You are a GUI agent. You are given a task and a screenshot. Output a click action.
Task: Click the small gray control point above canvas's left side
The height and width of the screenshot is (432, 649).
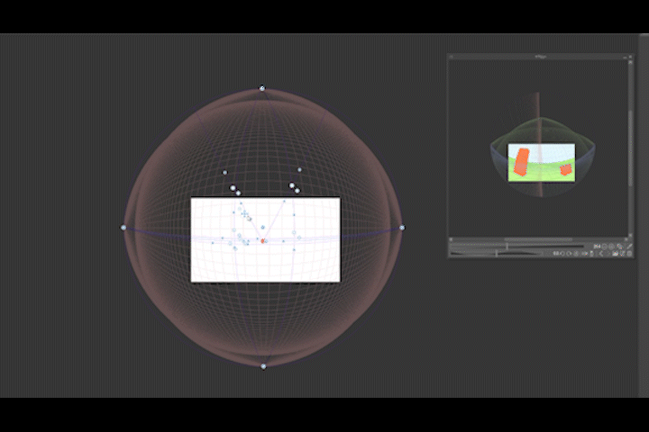224,173
